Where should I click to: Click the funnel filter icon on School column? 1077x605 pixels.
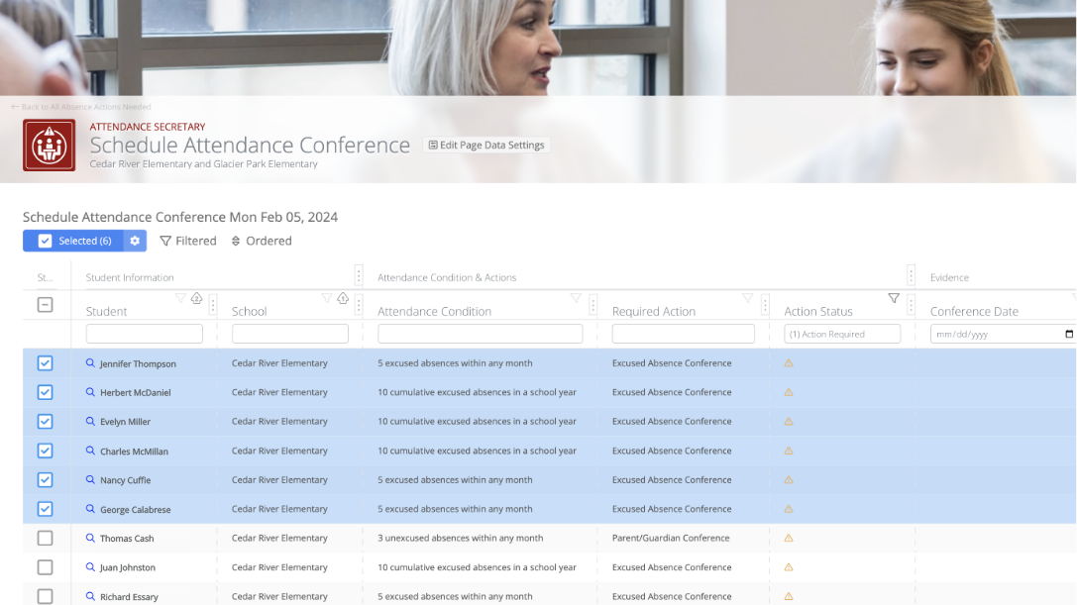click(327, 297)
